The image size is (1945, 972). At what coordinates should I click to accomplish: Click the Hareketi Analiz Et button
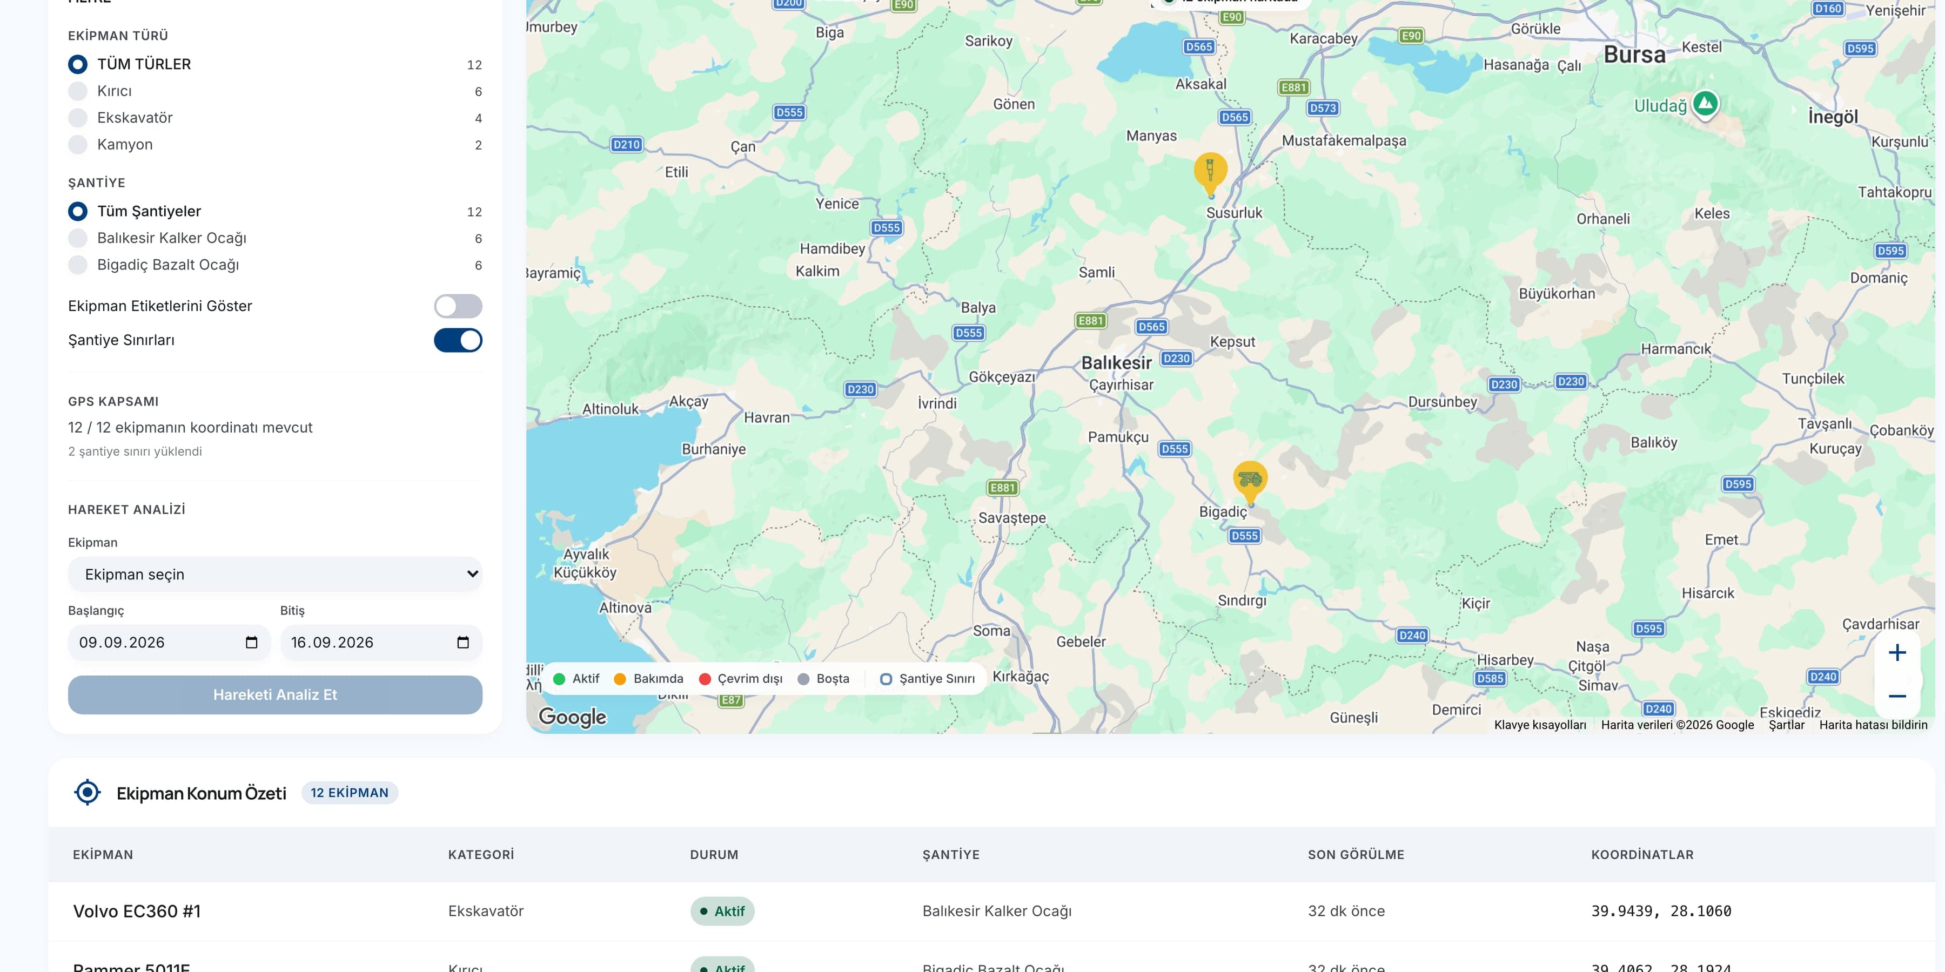[x=275, y=694]
